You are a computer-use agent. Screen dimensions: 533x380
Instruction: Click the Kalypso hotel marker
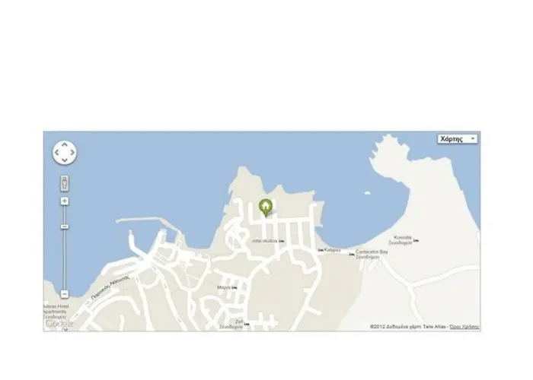(321, 250)
